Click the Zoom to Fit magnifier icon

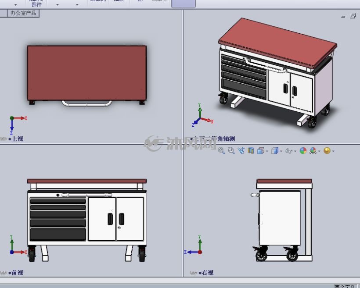pyautogui.click(x=221, y=151)
